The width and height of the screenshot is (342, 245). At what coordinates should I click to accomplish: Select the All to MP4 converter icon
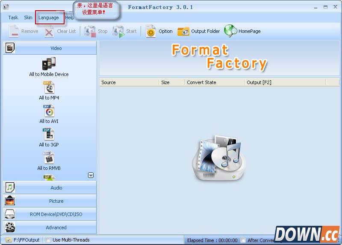(49, 87)
